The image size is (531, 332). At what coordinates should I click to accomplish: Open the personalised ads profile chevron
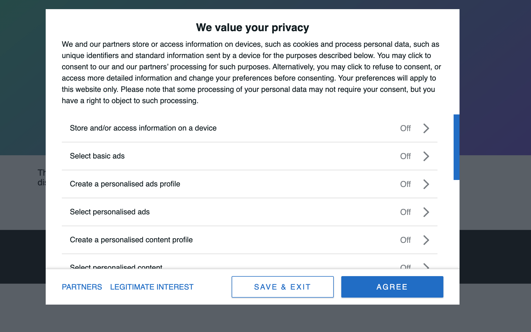(426, 184)
